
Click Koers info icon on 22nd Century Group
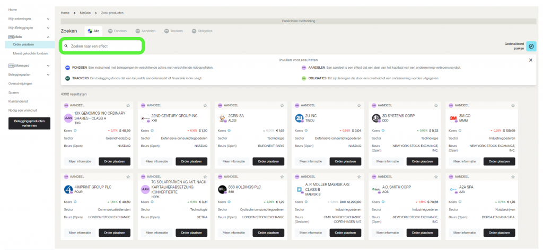point(152,131)
